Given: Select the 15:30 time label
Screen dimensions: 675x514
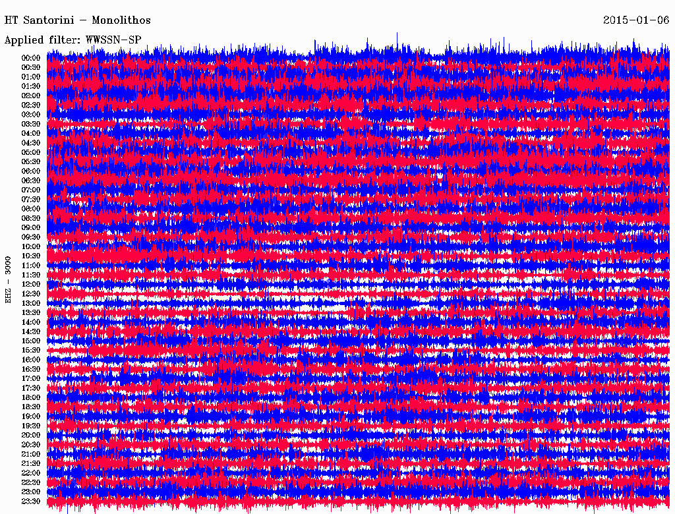Looking at the screenshot, I should click(x=31, y=350).
